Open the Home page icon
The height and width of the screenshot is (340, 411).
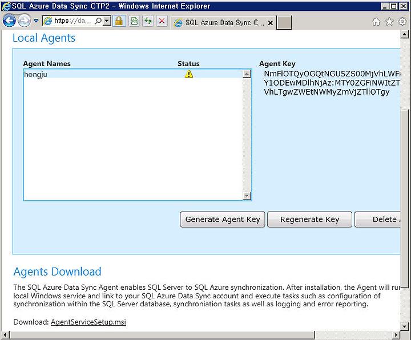pyautogui.click(x=376, y=22)
